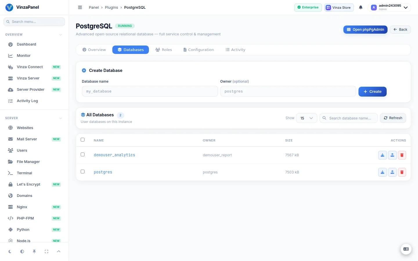Check the select-all databases checkbox

[82, 140]
